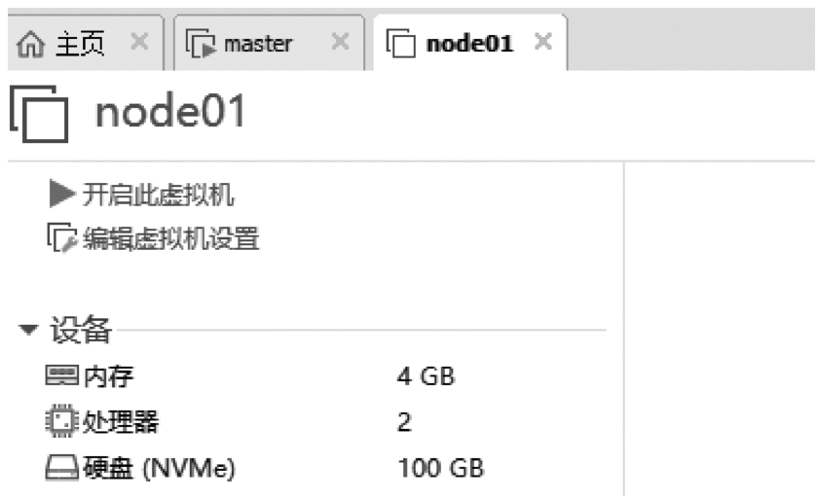Screen dimensions: 818x500
Task: Click the node01 tab's VM icon
Action: point(400,44)
